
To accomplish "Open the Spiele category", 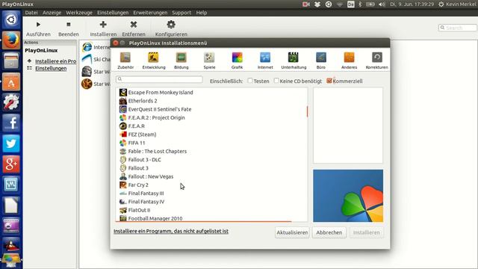I will click(209, 61).
